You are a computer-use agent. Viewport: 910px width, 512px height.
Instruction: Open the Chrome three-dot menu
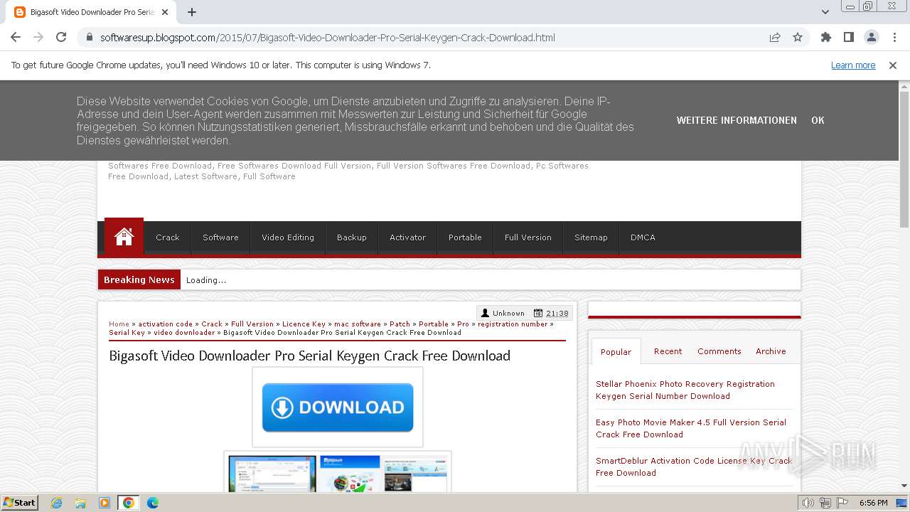click(894, 38)
